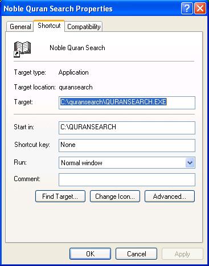This screenshot has width=209, height=266.
Task: Click the title bar text 'Noble Quran Search Properties'
Action: [x=58, y=9]
